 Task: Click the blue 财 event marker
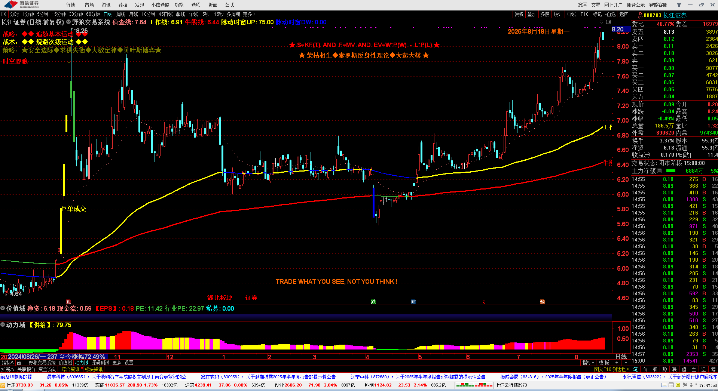click(x=413, y=302)
